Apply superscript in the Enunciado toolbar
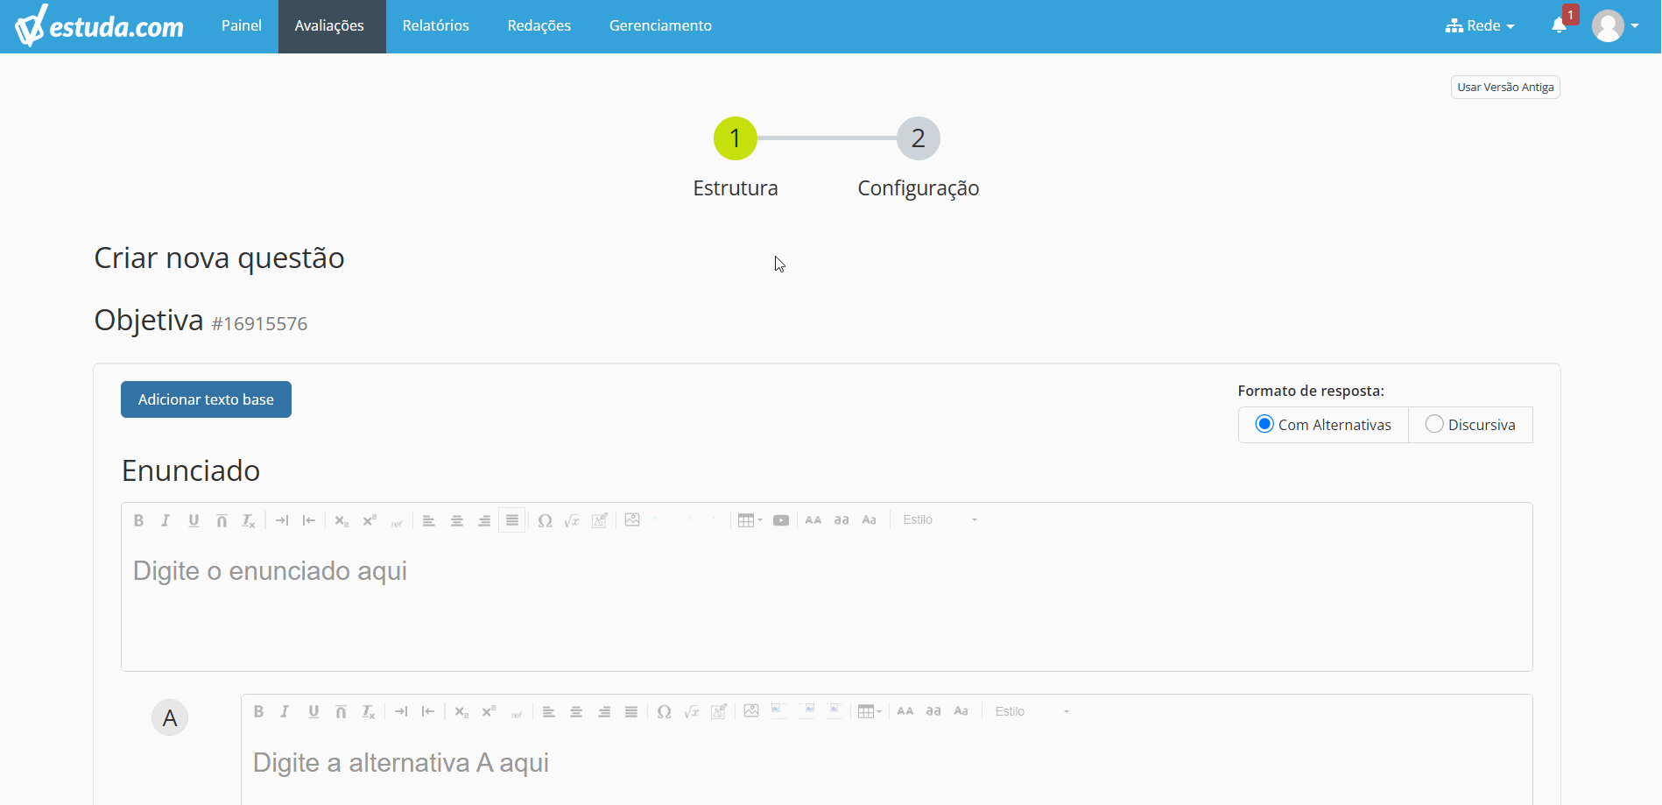The image size is (1662, 805). (370, 520)
